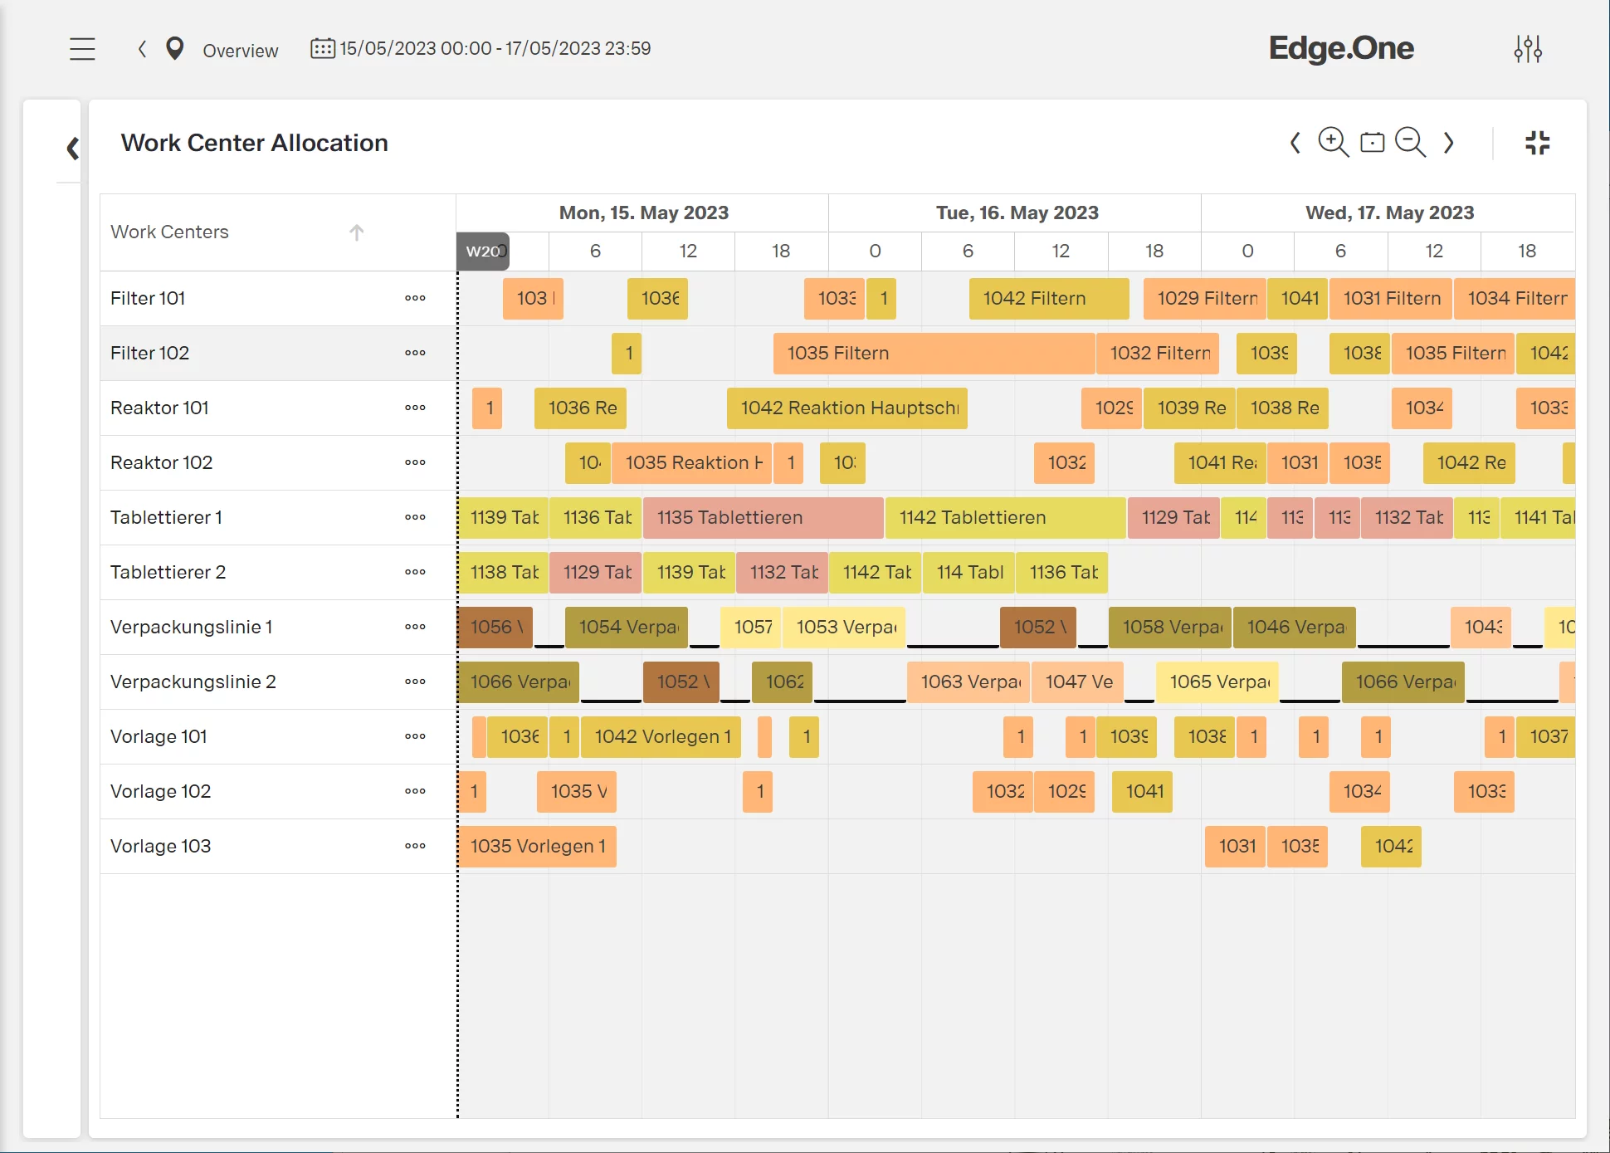Open options menu for Filter 101
Image resolution: width=1610 pixels, height=1153 pixels.
[x=414, y=298]
